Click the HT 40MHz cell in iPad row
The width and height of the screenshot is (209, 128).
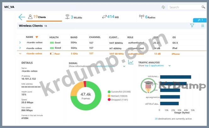click(116, 49)
